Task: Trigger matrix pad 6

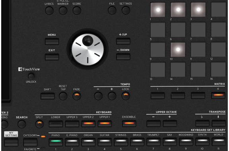Action: [x=178, y=30]
